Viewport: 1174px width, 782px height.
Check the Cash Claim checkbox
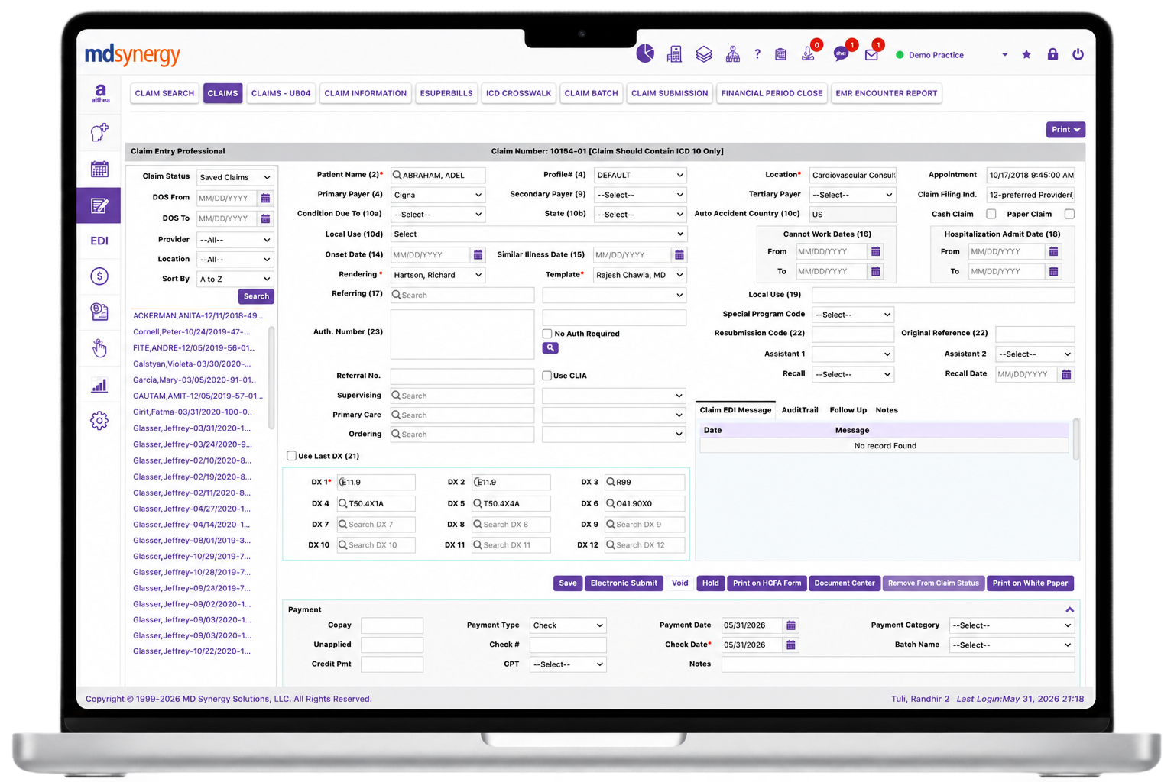(x=991, y=215)
